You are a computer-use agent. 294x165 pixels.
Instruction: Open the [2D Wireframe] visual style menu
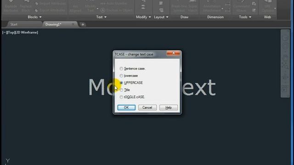[27, 33]
